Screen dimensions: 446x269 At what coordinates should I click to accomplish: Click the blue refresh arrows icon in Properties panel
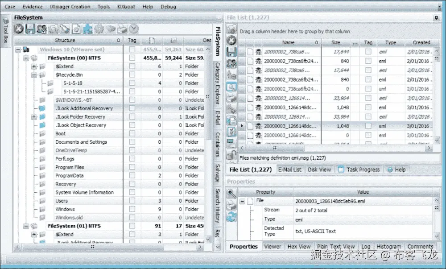point(231,217)
